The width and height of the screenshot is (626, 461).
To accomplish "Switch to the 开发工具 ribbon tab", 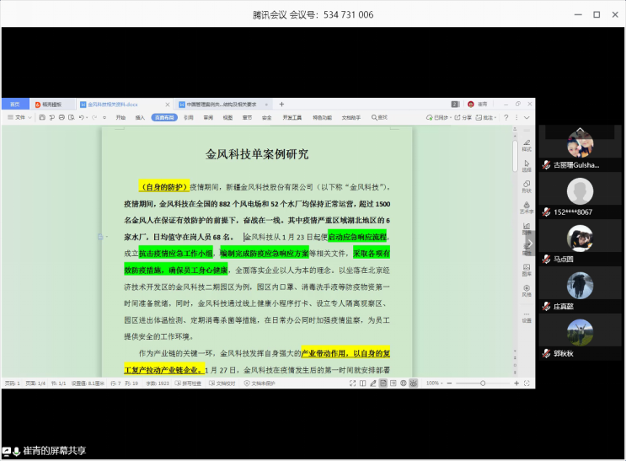I will point(292,117).
